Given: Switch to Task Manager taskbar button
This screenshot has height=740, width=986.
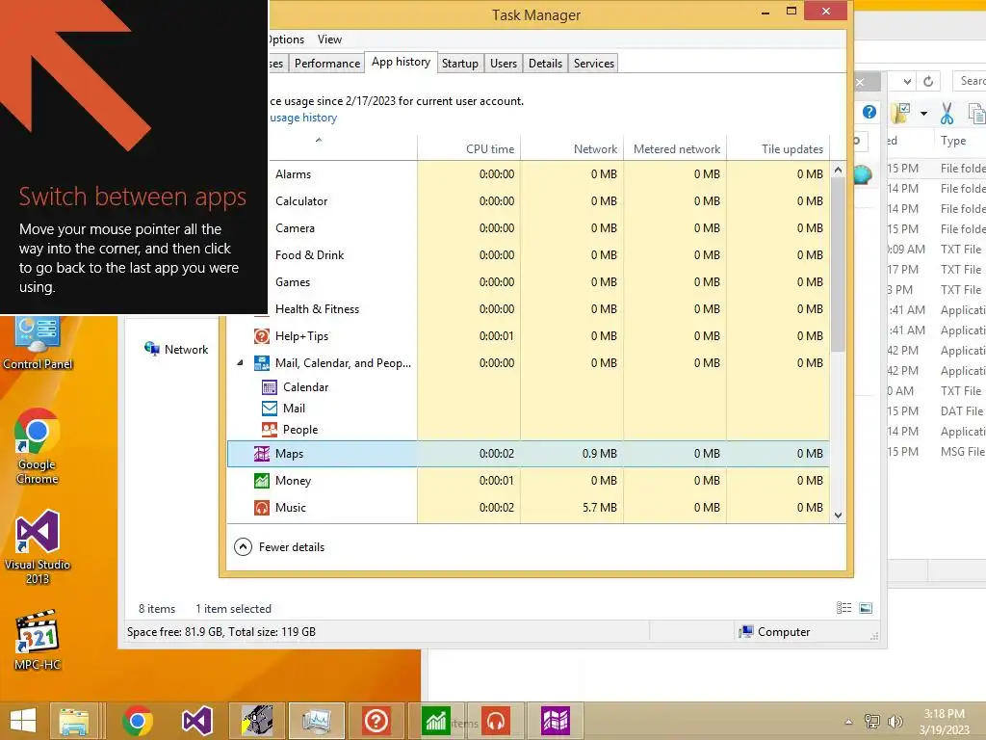Looking at the screenshot, I should (x=316, y=721).
